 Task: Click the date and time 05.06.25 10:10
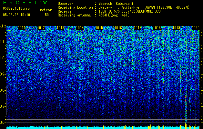tap(16, 15)
